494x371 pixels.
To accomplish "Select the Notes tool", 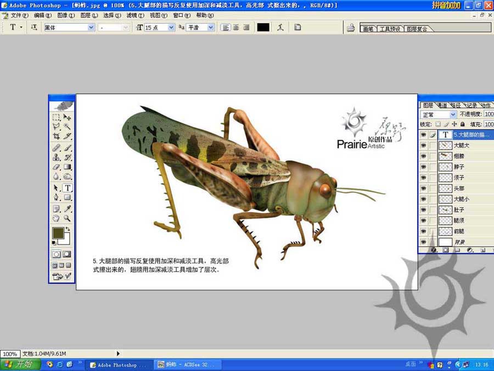I will tap(56, 208).
